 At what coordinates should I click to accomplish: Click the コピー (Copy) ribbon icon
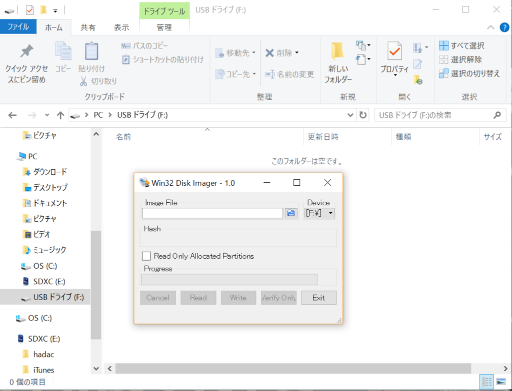pyautogui.click(x=63, y=51)
